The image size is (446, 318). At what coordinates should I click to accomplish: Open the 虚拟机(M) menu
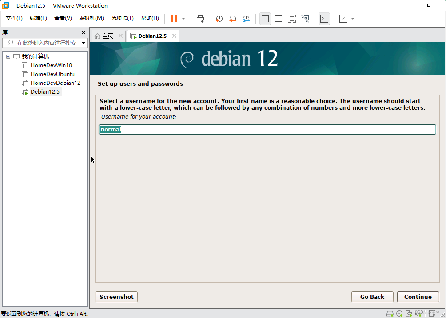tap(91, 18)
